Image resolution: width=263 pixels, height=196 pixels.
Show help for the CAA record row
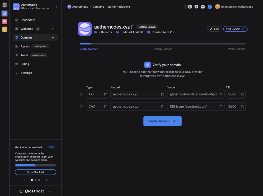[82, 107]
